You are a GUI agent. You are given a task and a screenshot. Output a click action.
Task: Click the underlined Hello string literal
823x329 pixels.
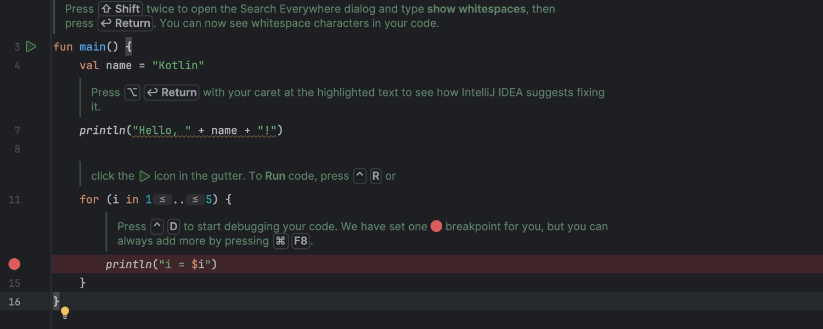[155, 130]
